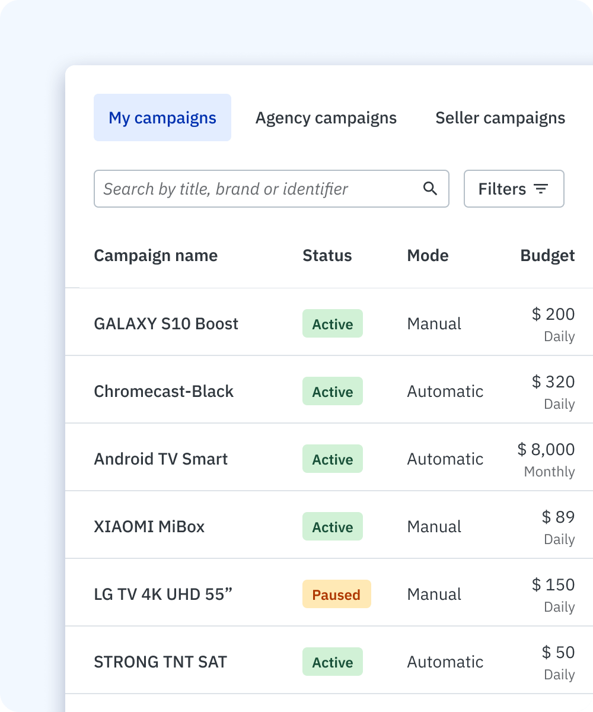Click the Mode column header
The width and height of the screenshot is (593, 712).
click(x=428, y=256)
